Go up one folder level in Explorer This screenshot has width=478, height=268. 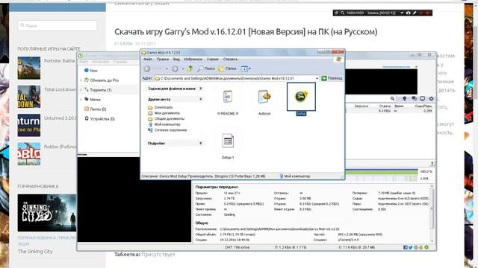(x=190, y=68)
